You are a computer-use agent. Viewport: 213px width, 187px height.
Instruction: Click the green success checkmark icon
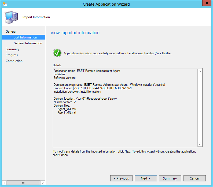[57, 53]
